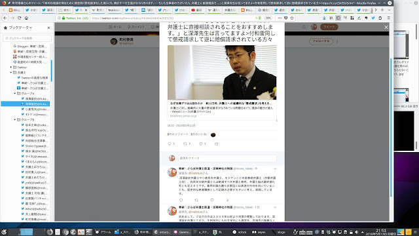This screenshot has height=236, width=419.
Task: Open the モーメント nav item
Action: click(136, 27)
